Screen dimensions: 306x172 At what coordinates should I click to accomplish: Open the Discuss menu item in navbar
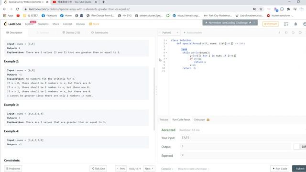click(80, 24)
